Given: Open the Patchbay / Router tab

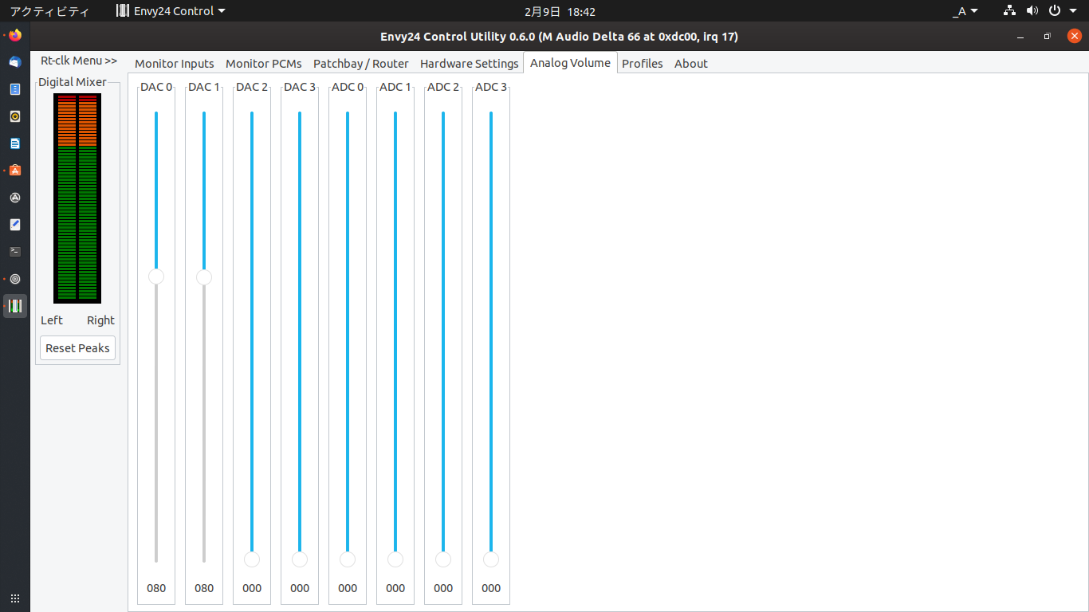Looking at the screenshot, I should 361,64.
